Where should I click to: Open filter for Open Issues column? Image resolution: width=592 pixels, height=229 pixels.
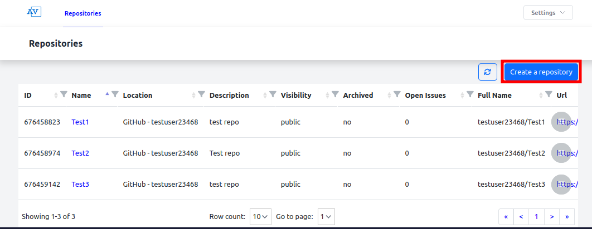pos(470,94)
